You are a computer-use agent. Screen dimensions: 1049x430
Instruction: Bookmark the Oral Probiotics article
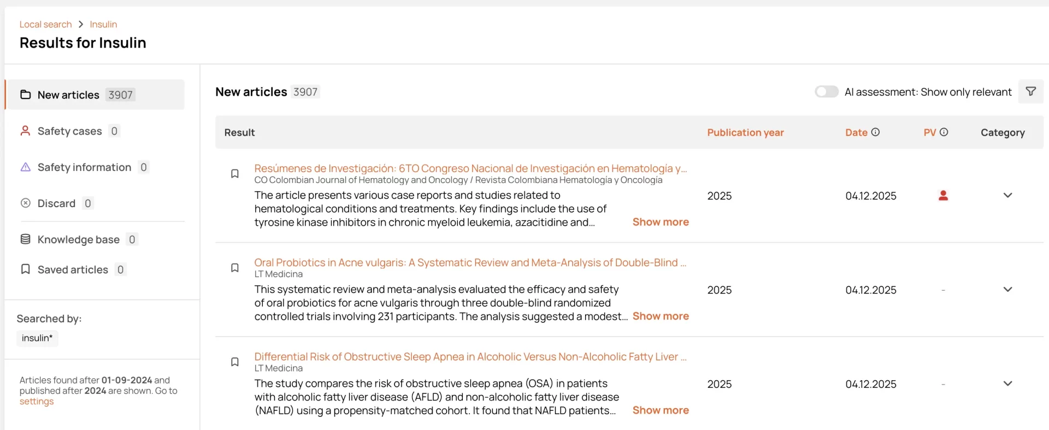(235, 268)
